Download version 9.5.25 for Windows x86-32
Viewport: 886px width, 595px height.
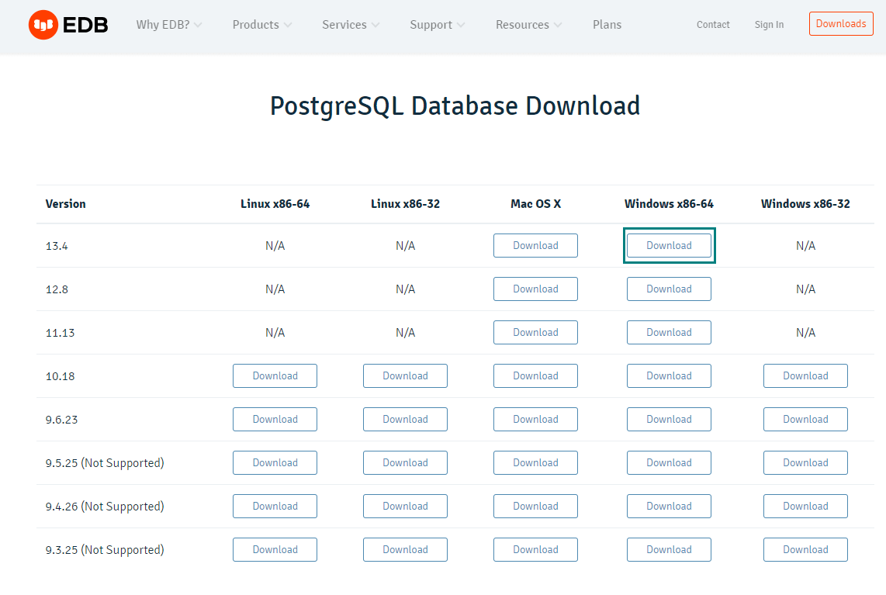click(x=806, y=463)
